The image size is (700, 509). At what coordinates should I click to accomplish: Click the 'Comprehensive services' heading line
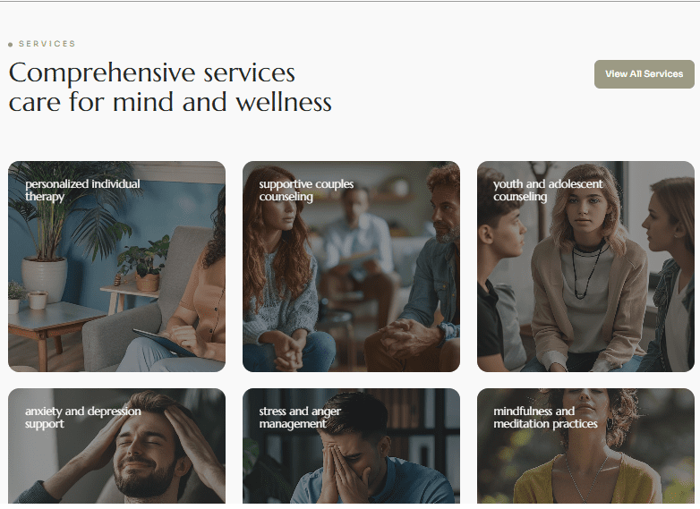[x=152, y=72]
